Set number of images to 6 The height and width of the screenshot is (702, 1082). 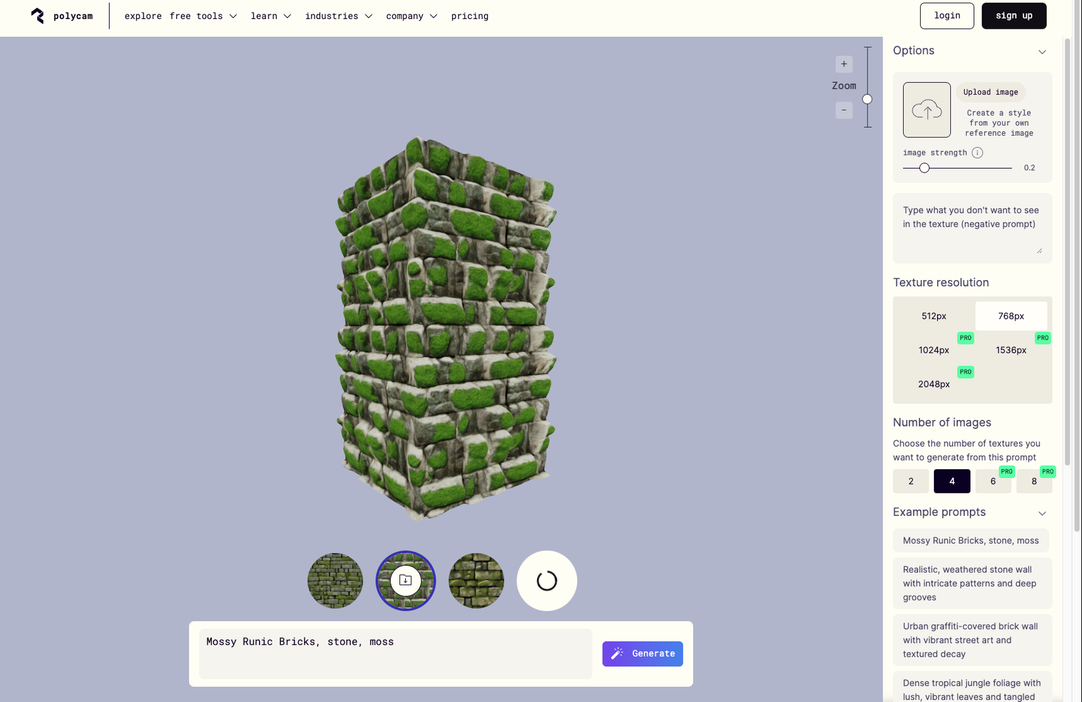[993, 481]
